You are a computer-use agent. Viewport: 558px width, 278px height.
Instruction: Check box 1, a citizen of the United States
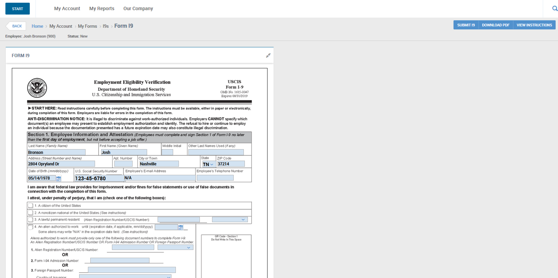[x=31, y=206]
